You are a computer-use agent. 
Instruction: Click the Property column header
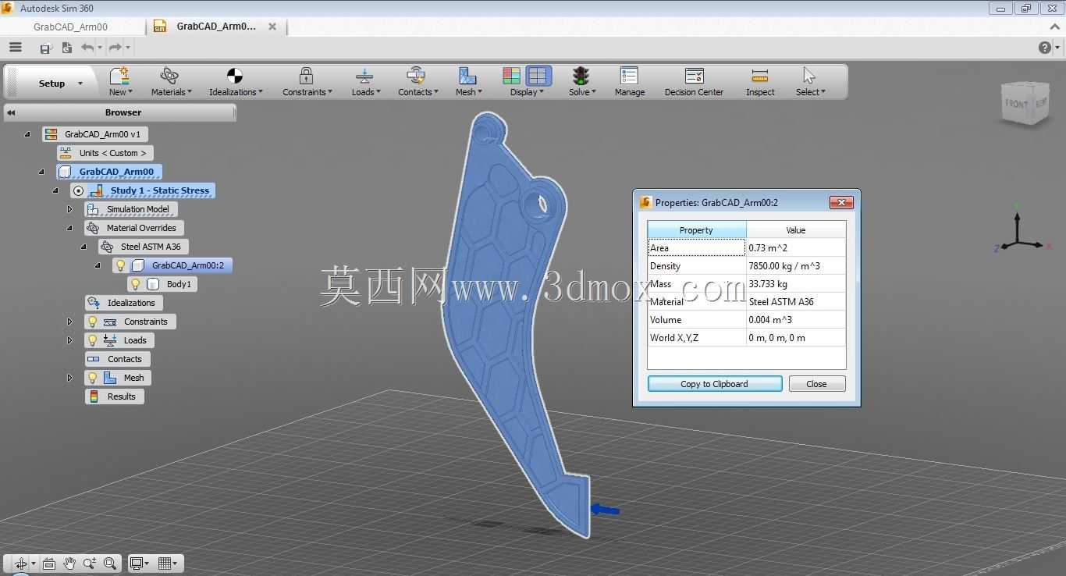click(x=696, y=230)
